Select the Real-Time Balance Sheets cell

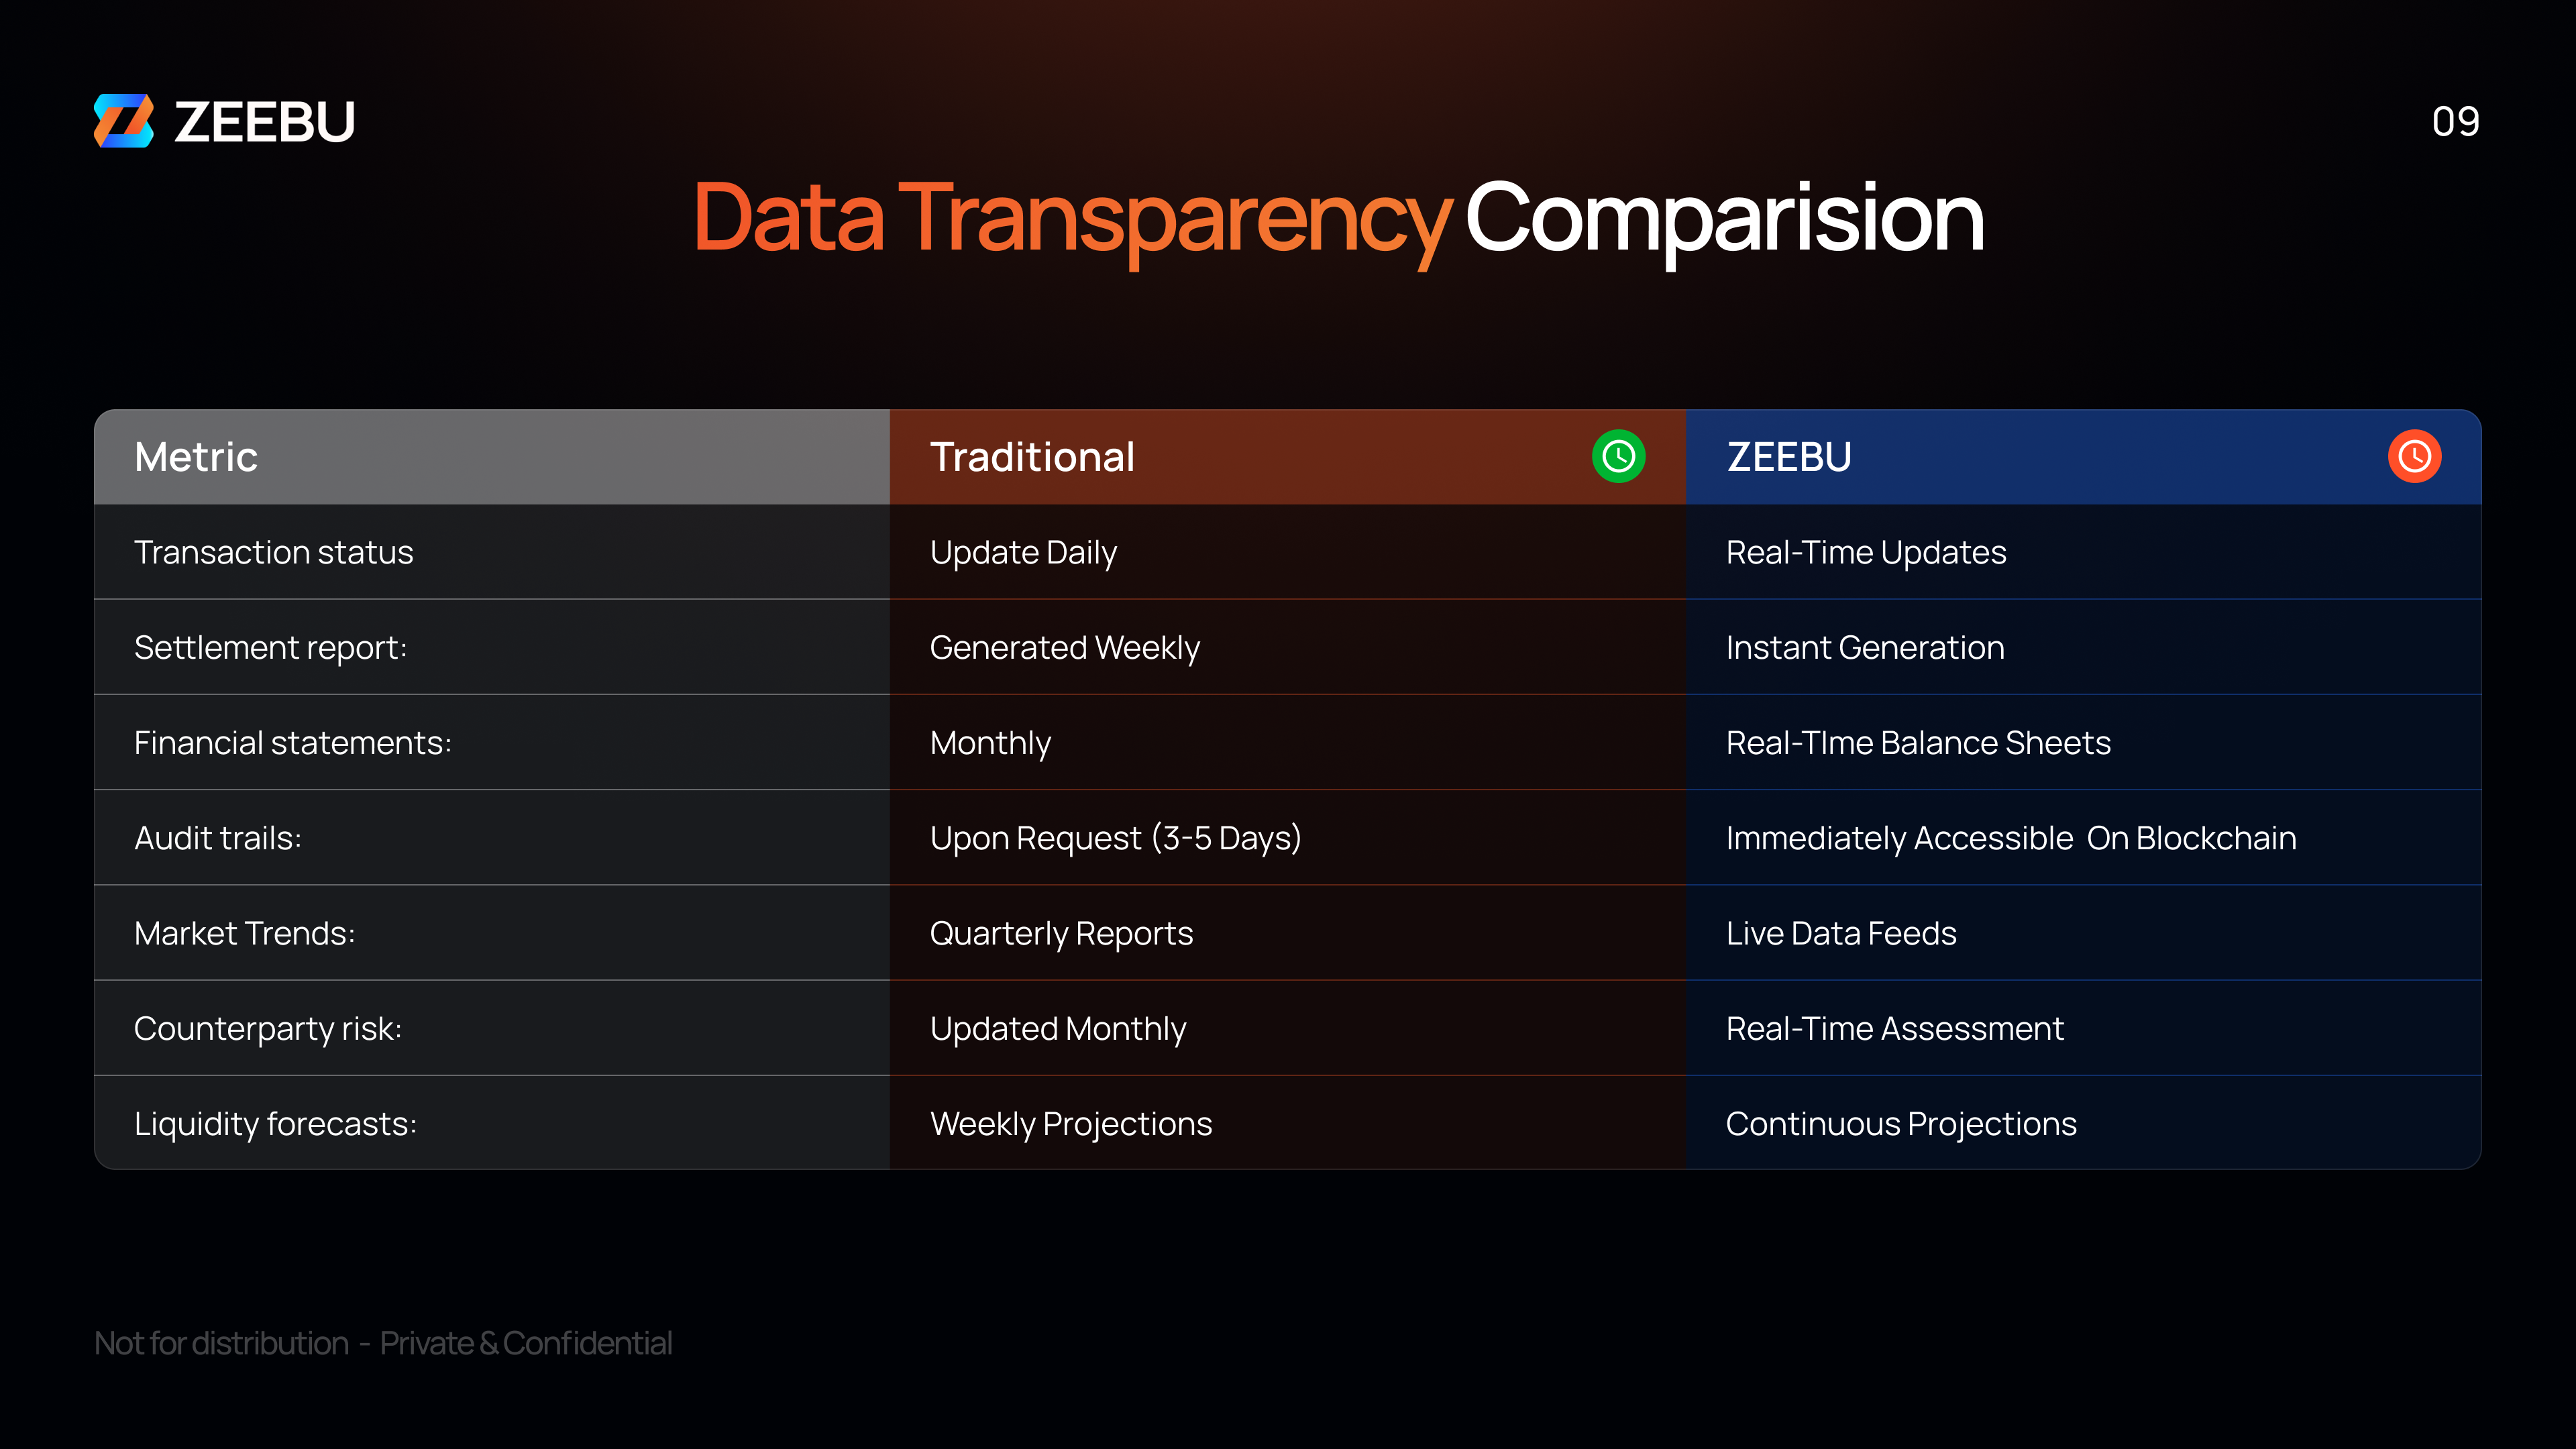pyautogui.click(x=1918, y=743)
